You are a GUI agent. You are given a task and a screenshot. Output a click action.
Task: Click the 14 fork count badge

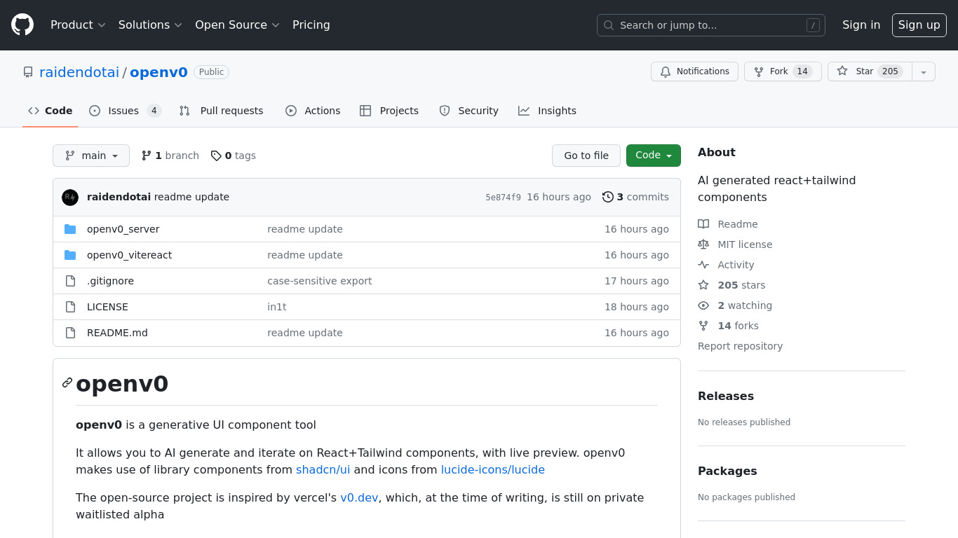click(802, 71)
